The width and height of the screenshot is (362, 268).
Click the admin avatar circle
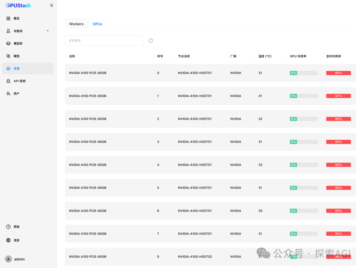8,259
